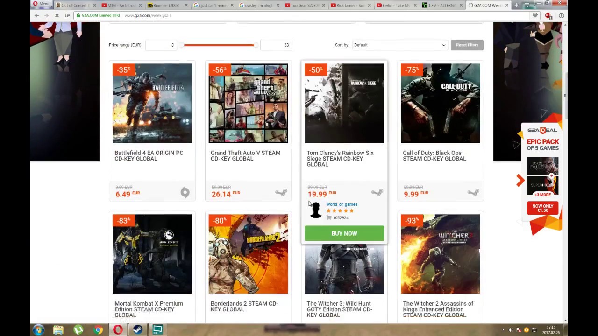Open Google Chrome from the taskbar

pyautogui.click(x=98, y=330)
